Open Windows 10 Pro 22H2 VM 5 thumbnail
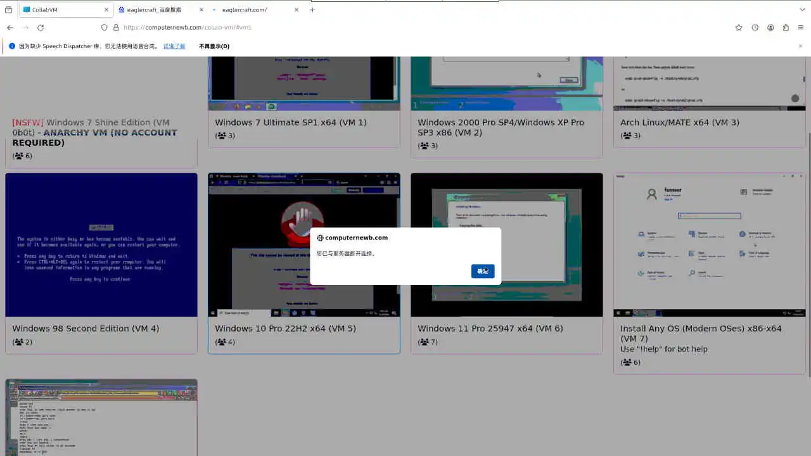811x456 pixels. click(304, 245)
